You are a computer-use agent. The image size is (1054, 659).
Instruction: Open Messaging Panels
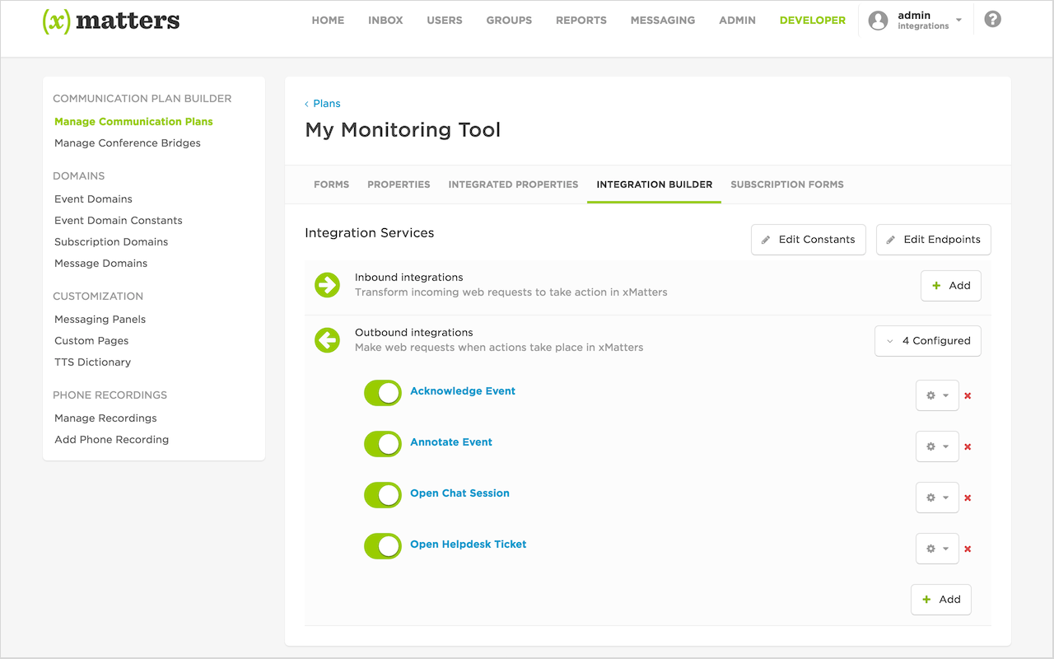pyautogui.click(x=100, y=320)
